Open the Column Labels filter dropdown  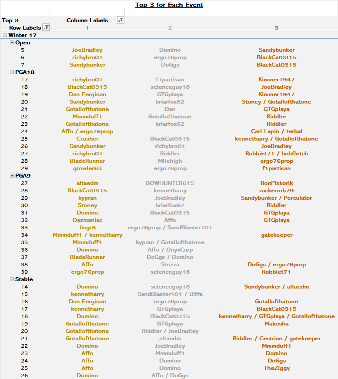coord(121,20)
